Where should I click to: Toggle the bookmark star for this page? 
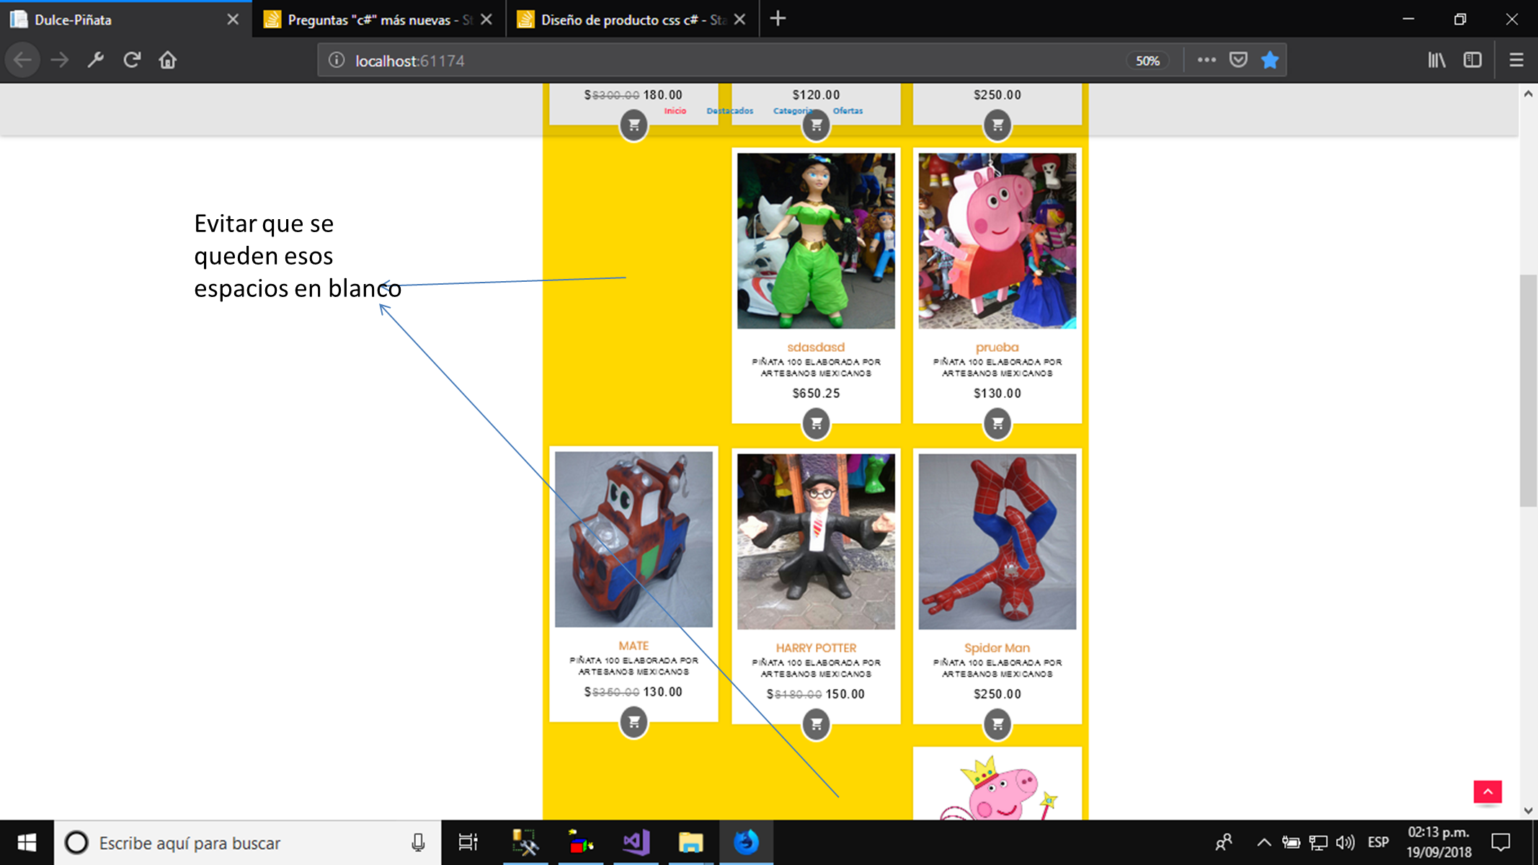[x=1270, y=61]
